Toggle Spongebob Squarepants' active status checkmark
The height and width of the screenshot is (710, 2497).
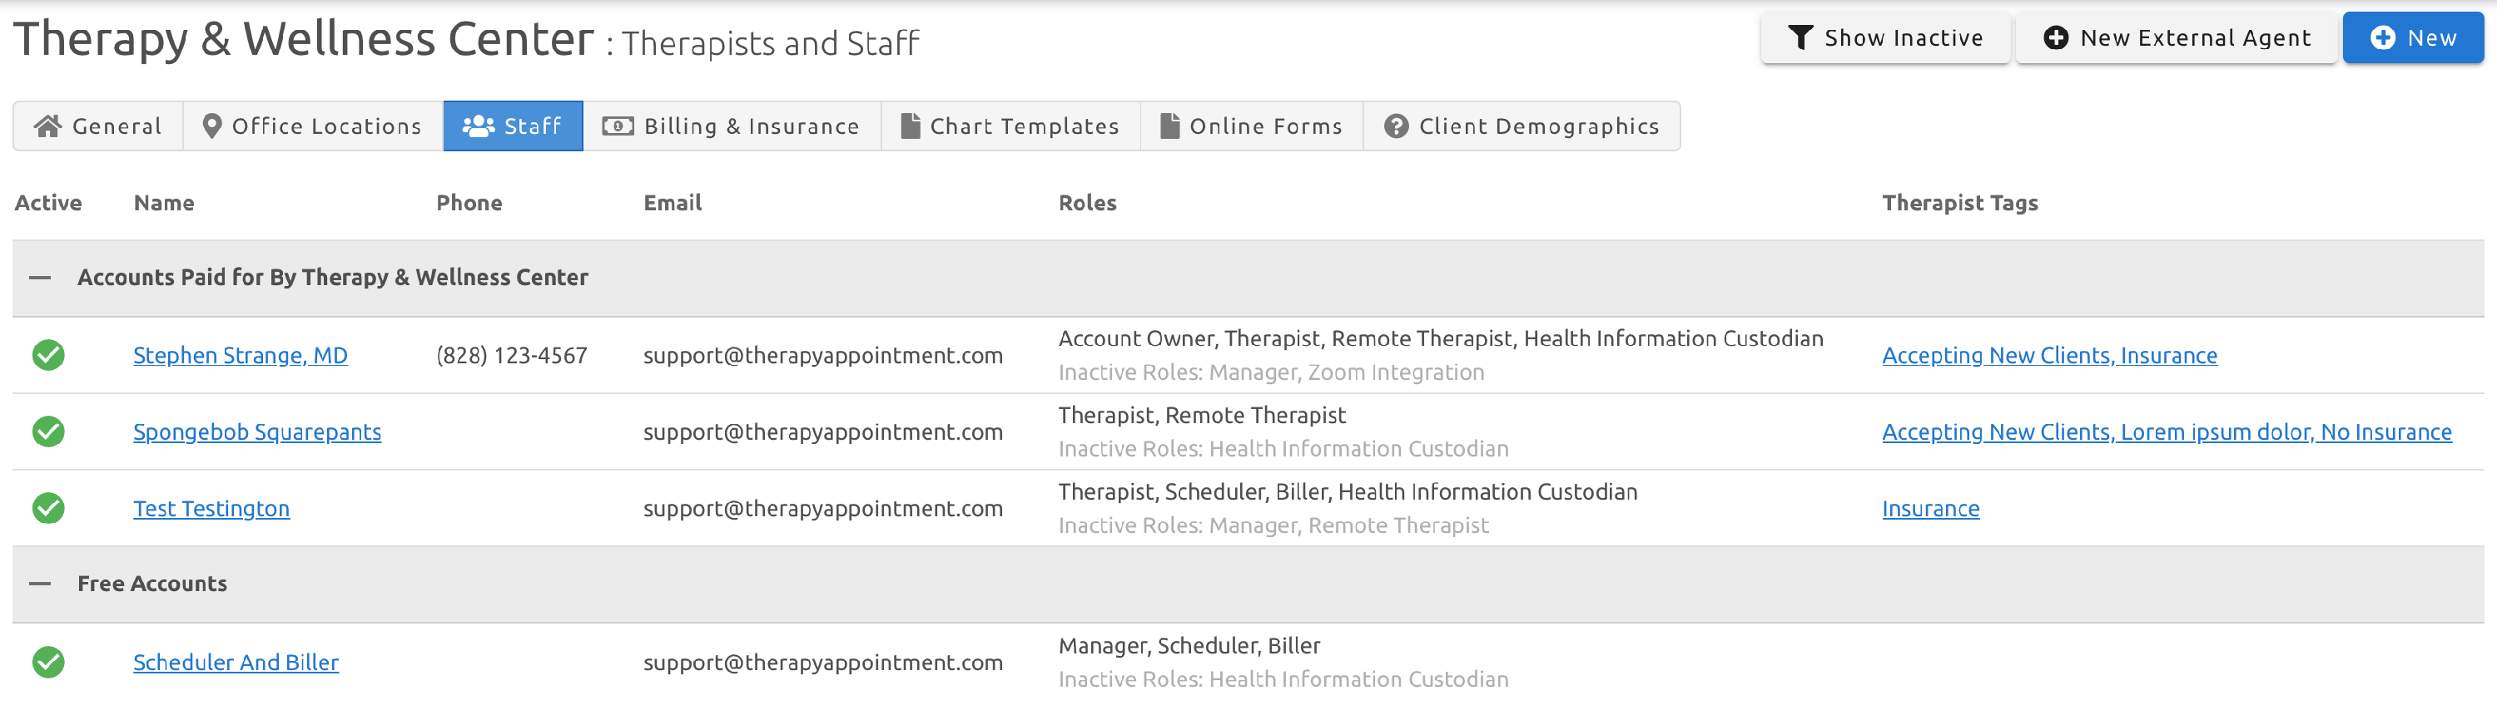tap(48, 431)
